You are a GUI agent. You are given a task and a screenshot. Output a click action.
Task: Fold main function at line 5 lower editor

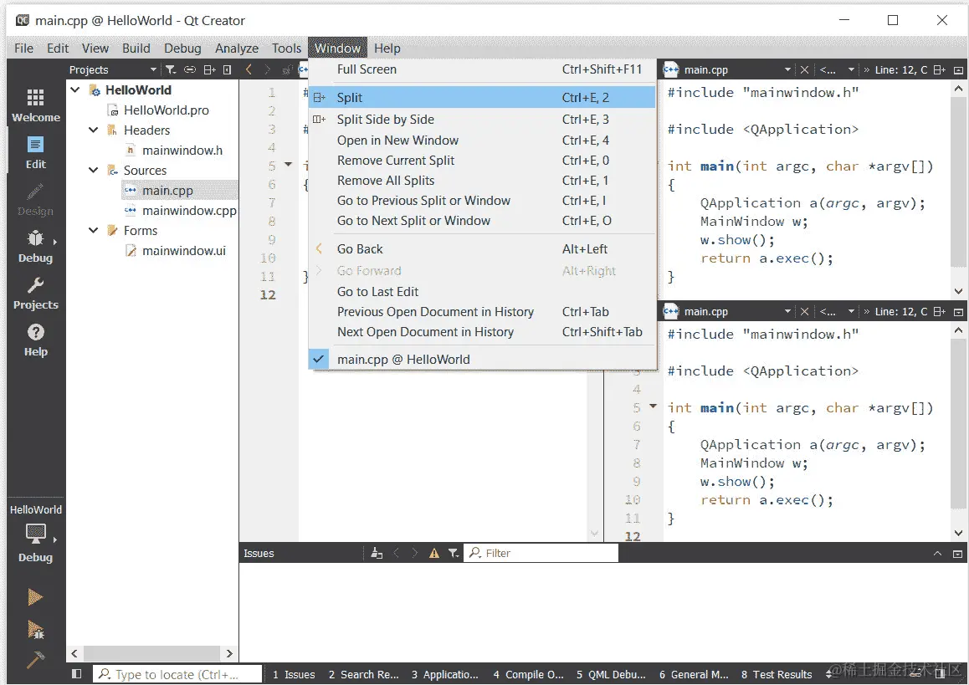click(654, 406)
